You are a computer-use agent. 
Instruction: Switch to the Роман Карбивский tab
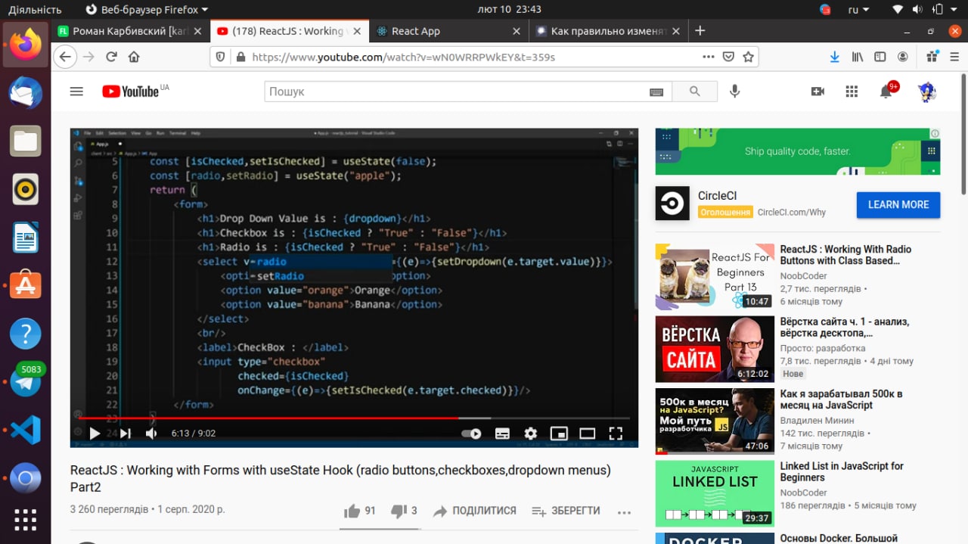click(x=130, y=31)
